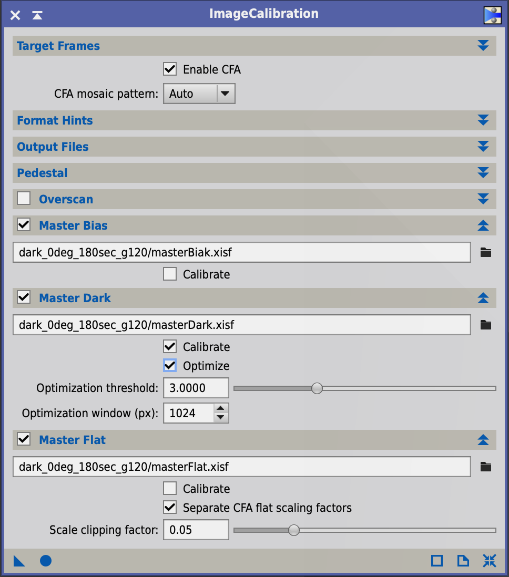Viewport: 509px width, 577px height.
Task: Disable the Master Dark section checkbox
Action: pos(24,297)
